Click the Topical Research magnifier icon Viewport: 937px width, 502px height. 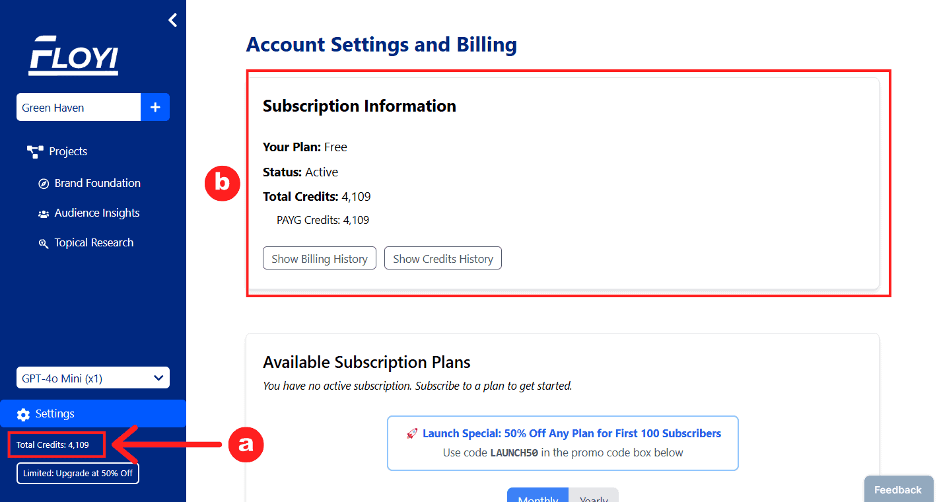coord(44,243)
